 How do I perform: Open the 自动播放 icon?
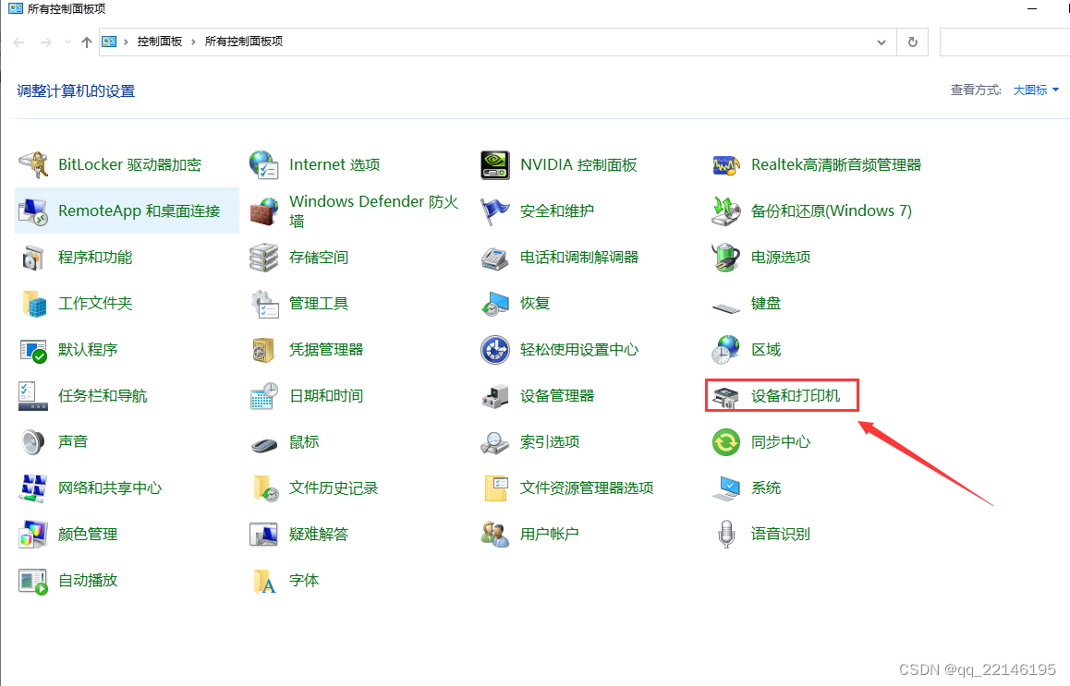[32, 581]
